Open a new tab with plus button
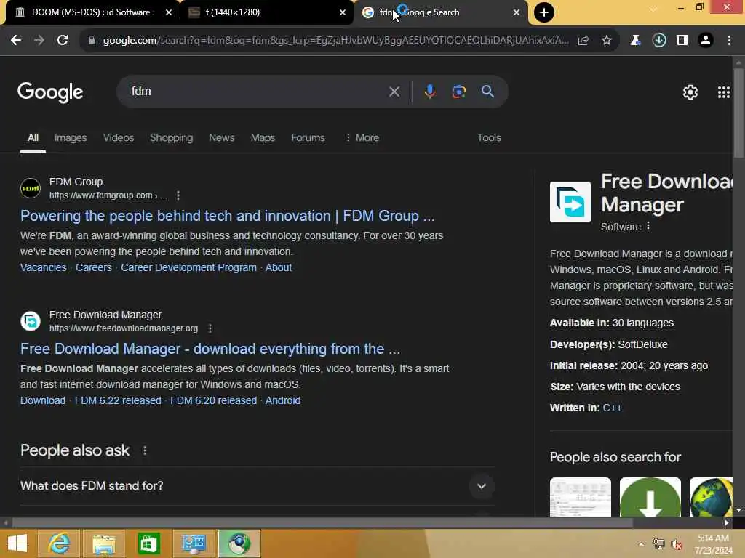 coord(544,12)
